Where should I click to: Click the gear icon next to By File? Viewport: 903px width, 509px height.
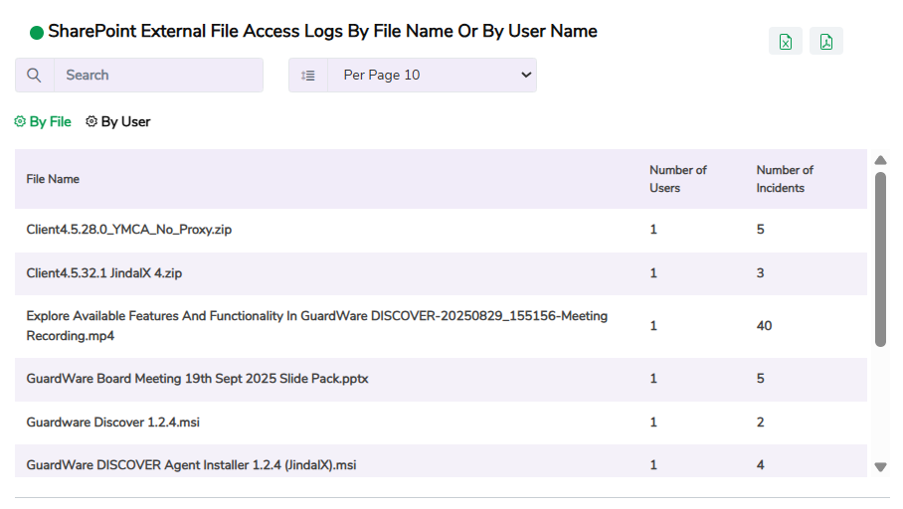click(x=20, y=122)
